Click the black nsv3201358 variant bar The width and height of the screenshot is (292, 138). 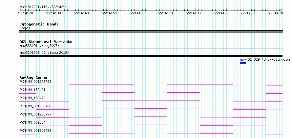click(151, 56)
